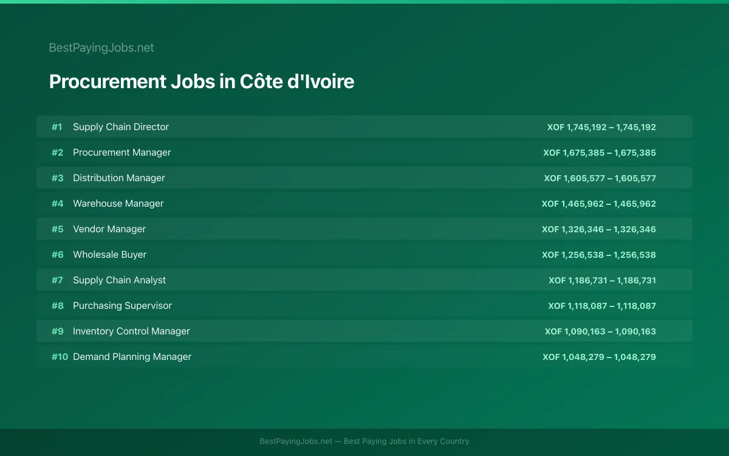Click the #8 rank number
Viewport: 729px width, 456px height.
point(57,306)
